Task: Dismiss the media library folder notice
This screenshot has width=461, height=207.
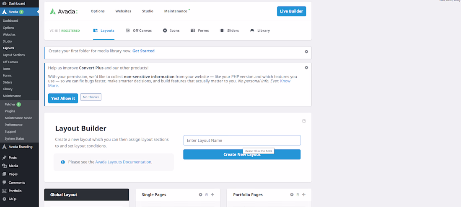Action: (306, 51)
